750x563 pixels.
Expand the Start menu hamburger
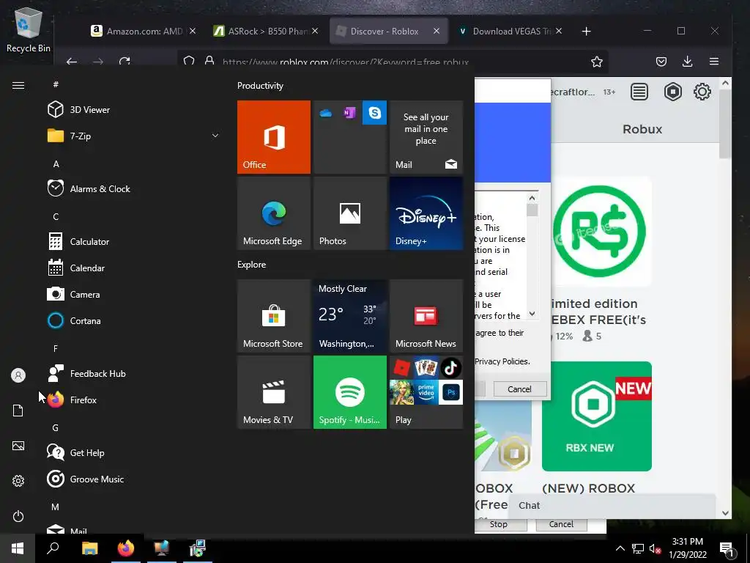[18, 85]
